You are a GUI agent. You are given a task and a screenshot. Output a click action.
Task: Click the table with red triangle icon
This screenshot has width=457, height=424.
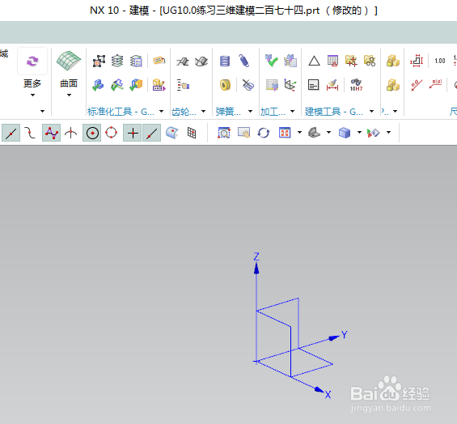click(x=332, y=61)
